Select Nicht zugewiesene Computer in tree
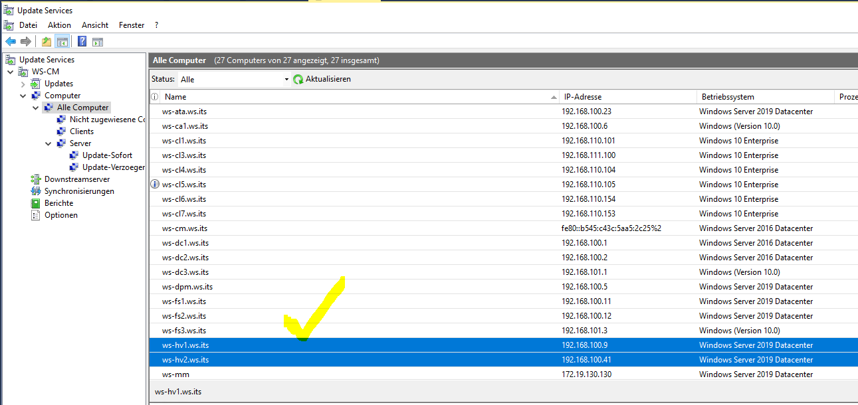 107,120
